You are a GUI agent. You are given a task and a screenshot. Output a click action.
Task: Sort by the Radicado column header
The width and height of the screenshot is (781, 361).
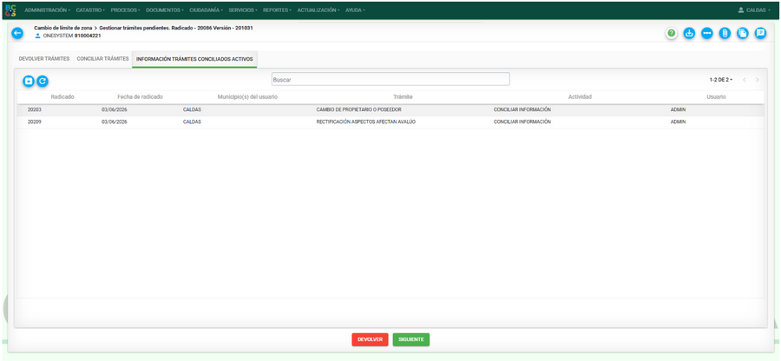point(62,96)
